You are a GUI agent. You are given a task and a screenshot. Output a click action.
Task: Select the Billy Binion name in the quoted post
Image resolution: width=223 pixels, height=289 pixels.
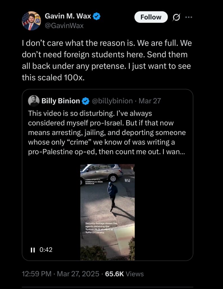pos(60,101)
